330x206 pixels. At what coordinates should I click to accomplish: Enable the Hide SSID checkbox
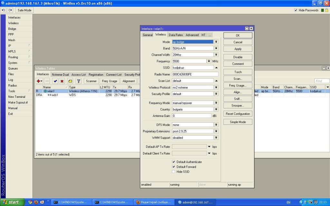click(174, 172)
